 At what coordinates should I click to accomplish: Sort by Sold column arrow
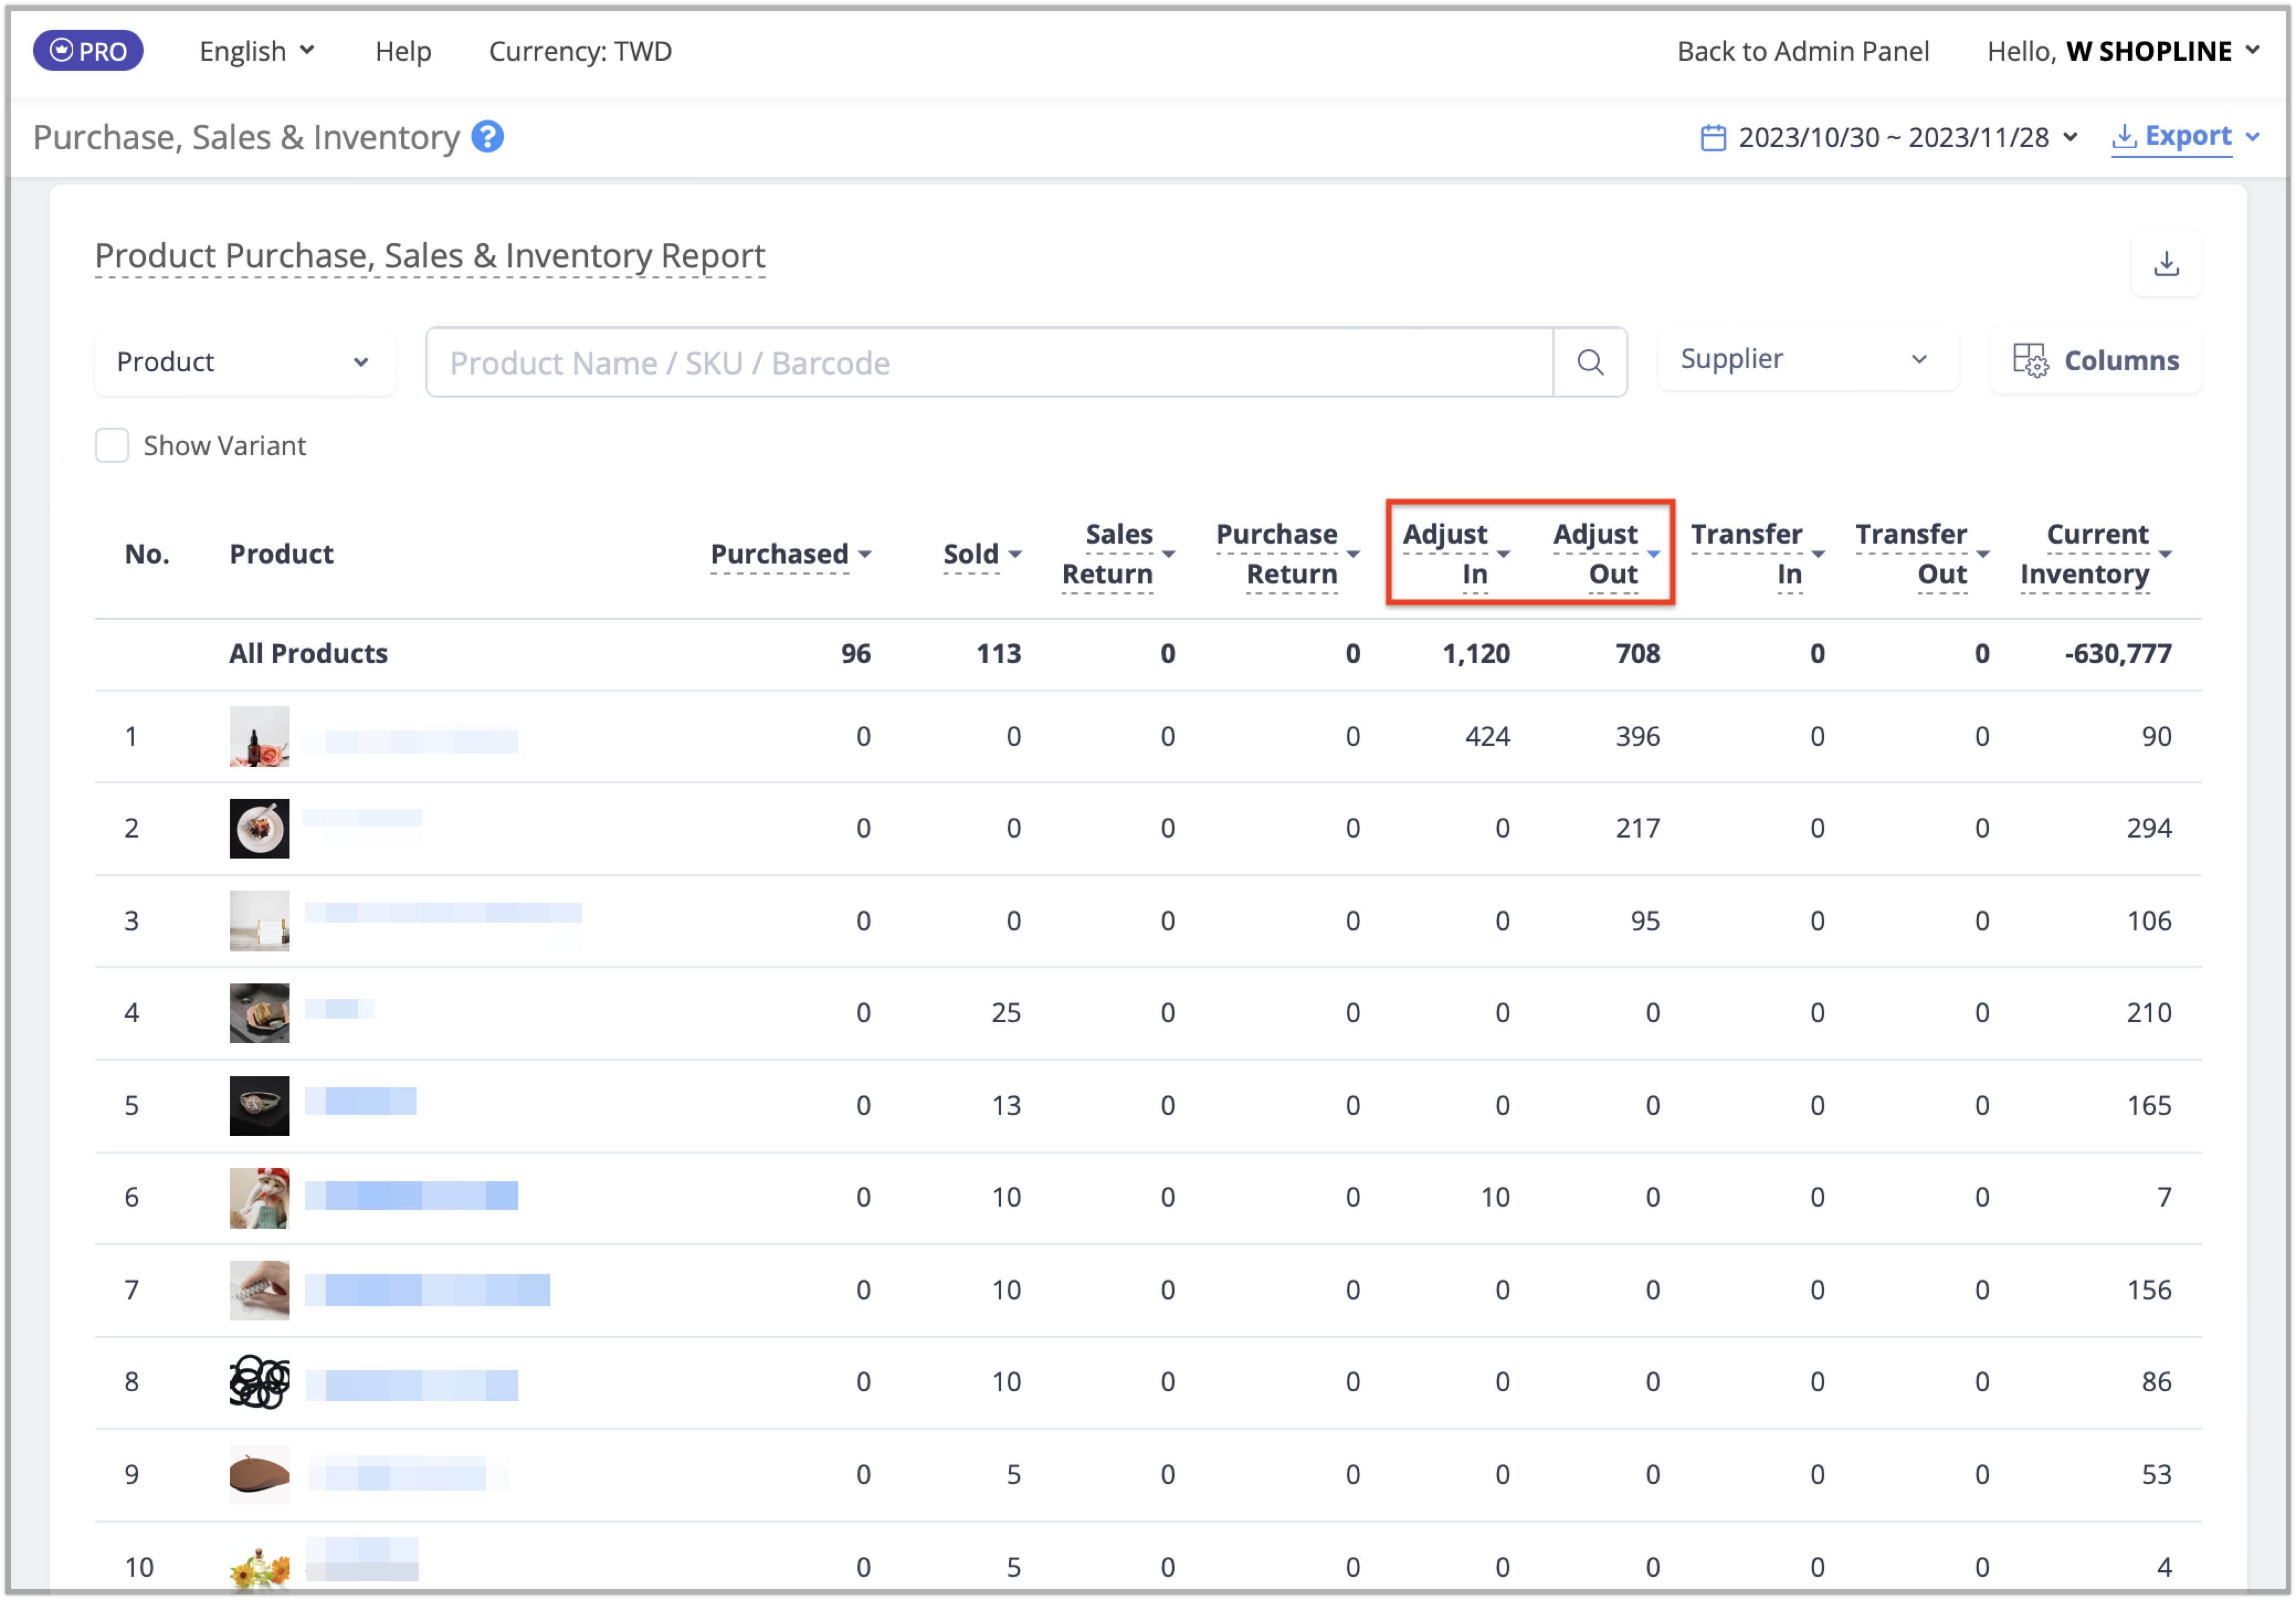[1015, 554]
